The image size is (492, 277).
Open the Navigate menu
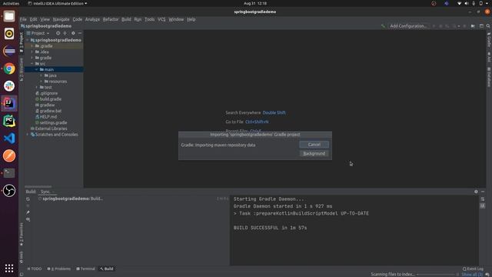coord(61,19)
